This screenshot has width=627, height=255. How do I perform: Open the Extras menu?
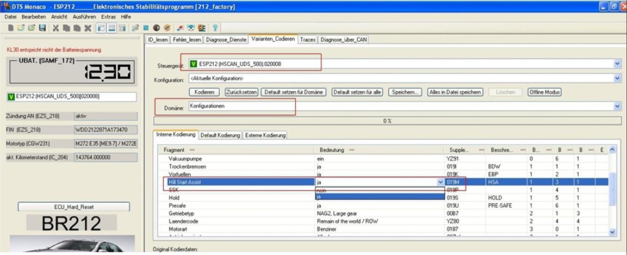coord(108,17)
